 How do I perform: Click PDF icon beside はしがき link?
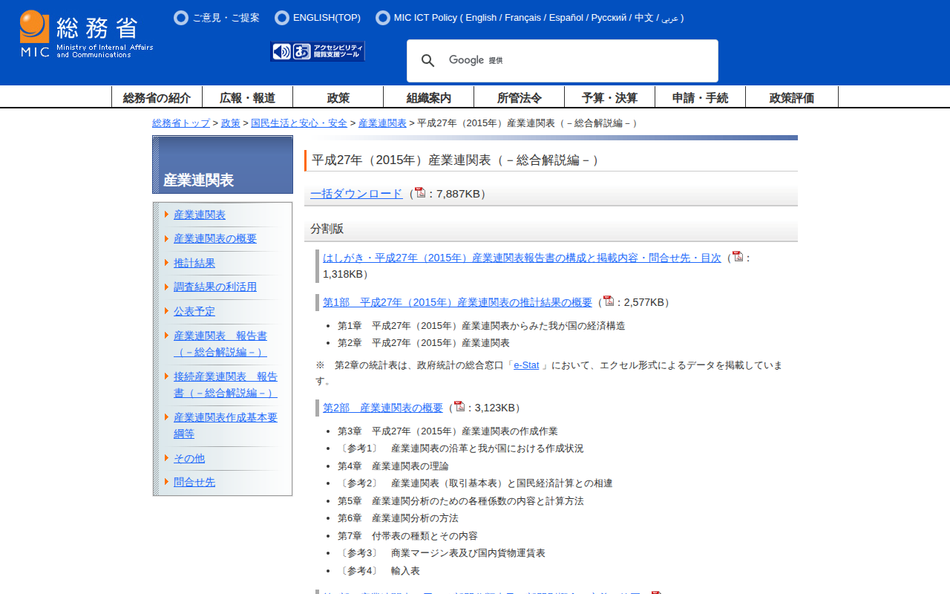click(x=738, y=257)
